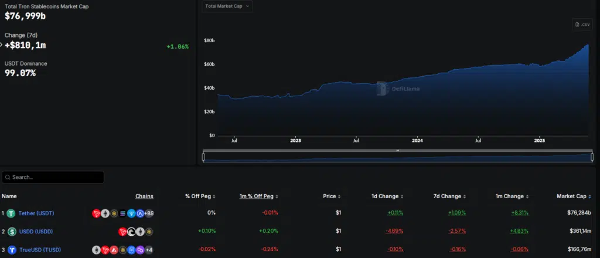Click the Name column header
This screenshot has height=258, width=600.
click(x=9, y=196)
